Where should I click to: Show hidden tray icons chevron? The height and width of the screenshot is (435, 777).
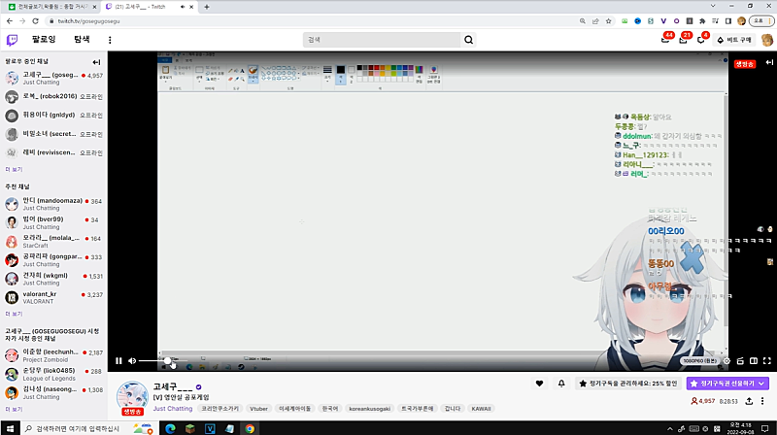[x=669, y=429]
